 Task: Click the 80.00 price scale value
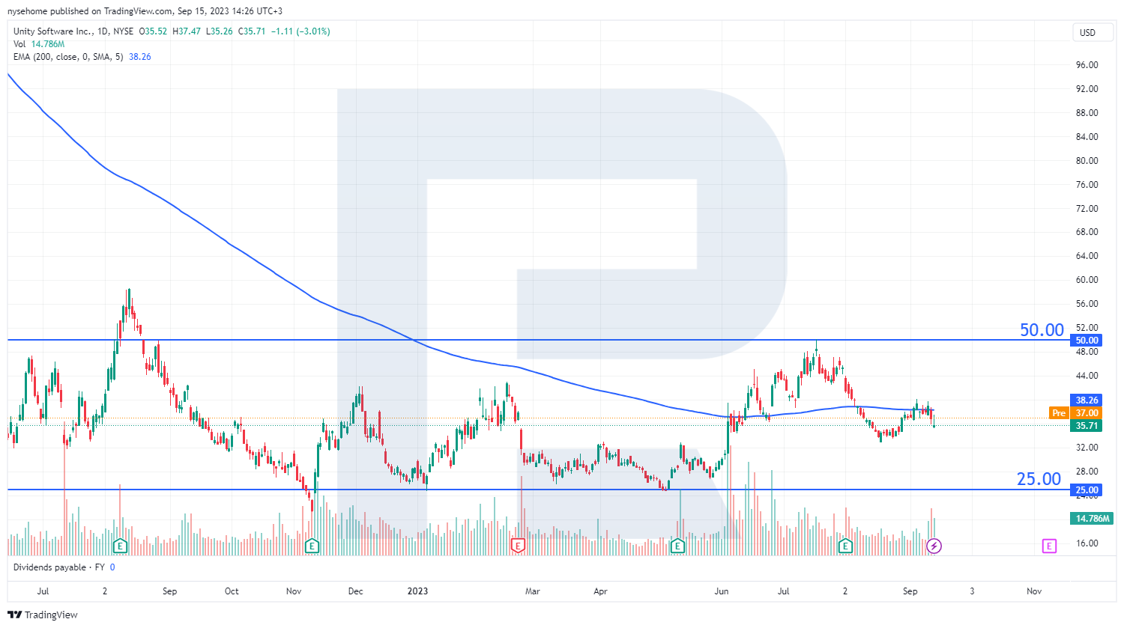coord(1087,161)
